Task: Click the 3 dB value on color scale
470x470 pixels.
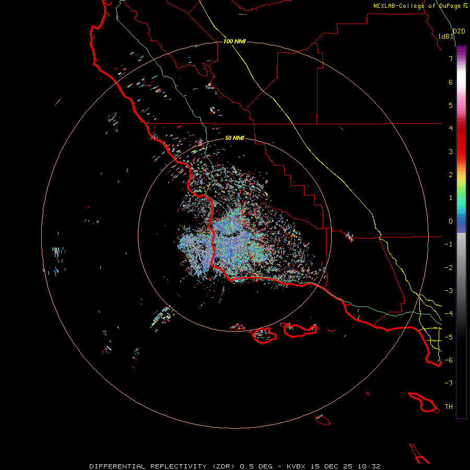Action: tap(451, 151)
